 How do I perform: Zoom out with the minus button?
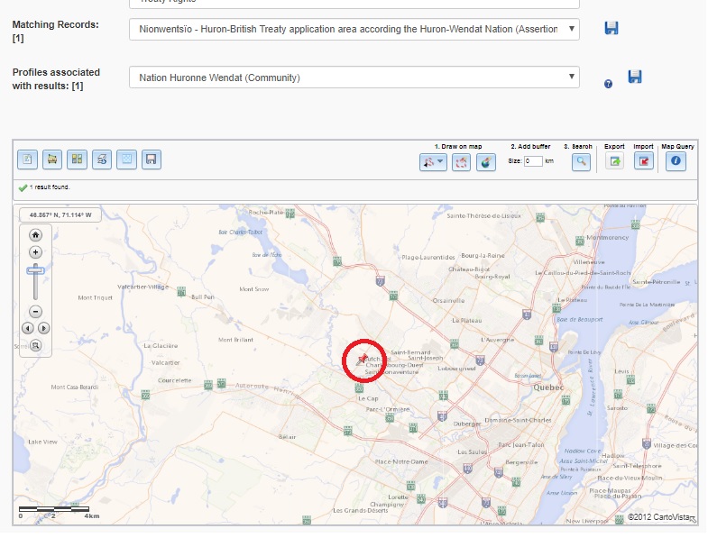click(x=36, y=311)
